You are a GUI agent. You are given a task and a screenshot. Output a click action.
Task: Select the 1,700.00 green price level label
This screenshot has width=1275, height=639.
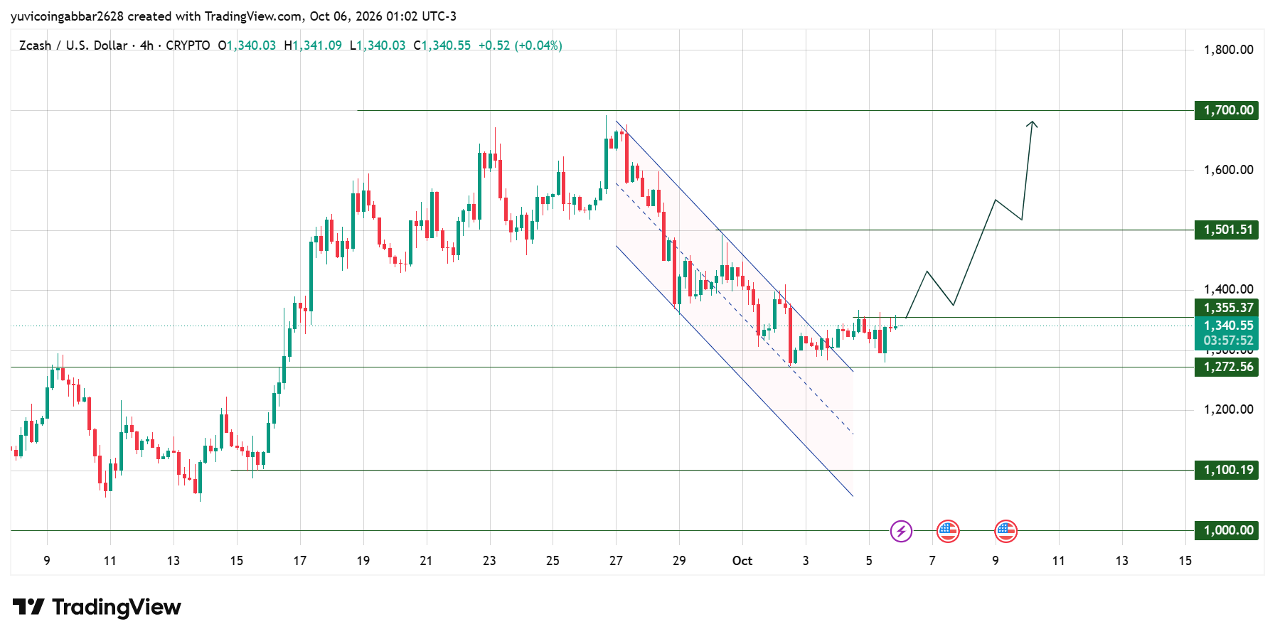tap(1227, 110)
